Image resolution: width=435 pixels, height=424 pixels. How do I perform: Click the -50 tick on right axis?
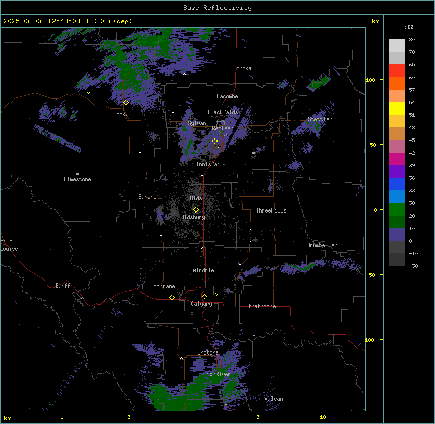click(x=370, y=275)
